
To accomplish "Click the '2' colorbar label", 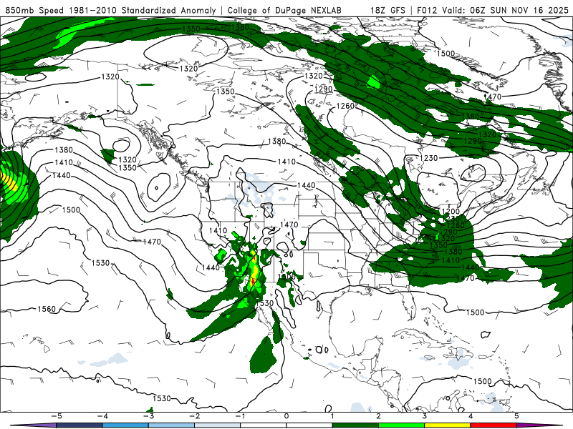I will (x=378, y=416).
